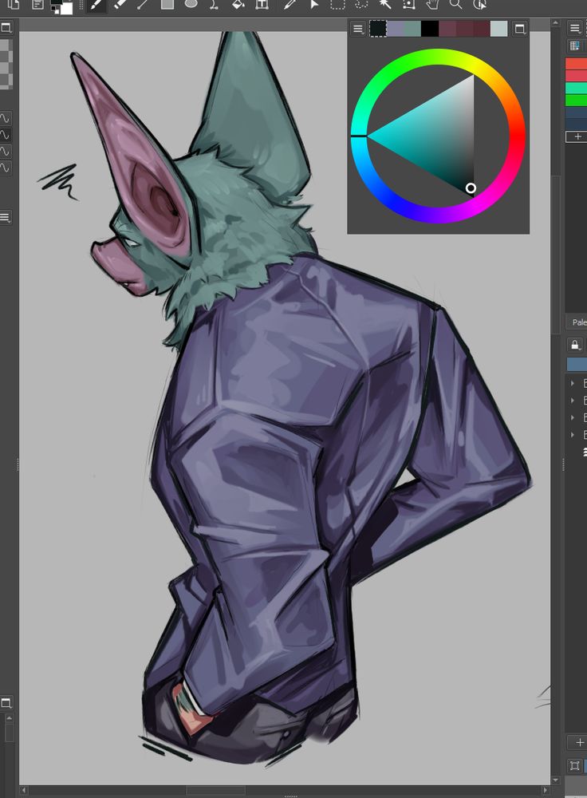Toggle the layer lock icon
Image resolution: width=587 pixels, height=798 pixels.
tap(575, 345)
